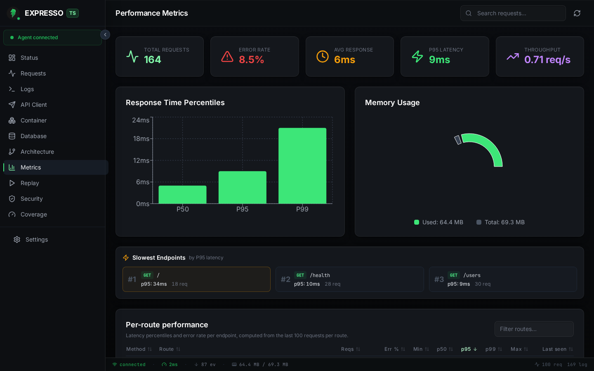Sort the table by Last seen column
This screenshot has height=371, width=594.
(x=558, y=349)
